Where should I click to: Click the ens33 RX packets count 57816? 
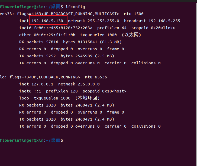coord(52,42)
